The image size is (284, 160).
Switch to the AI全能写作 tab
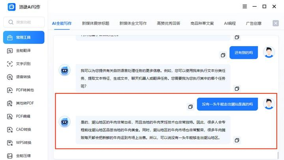[62, 23]
